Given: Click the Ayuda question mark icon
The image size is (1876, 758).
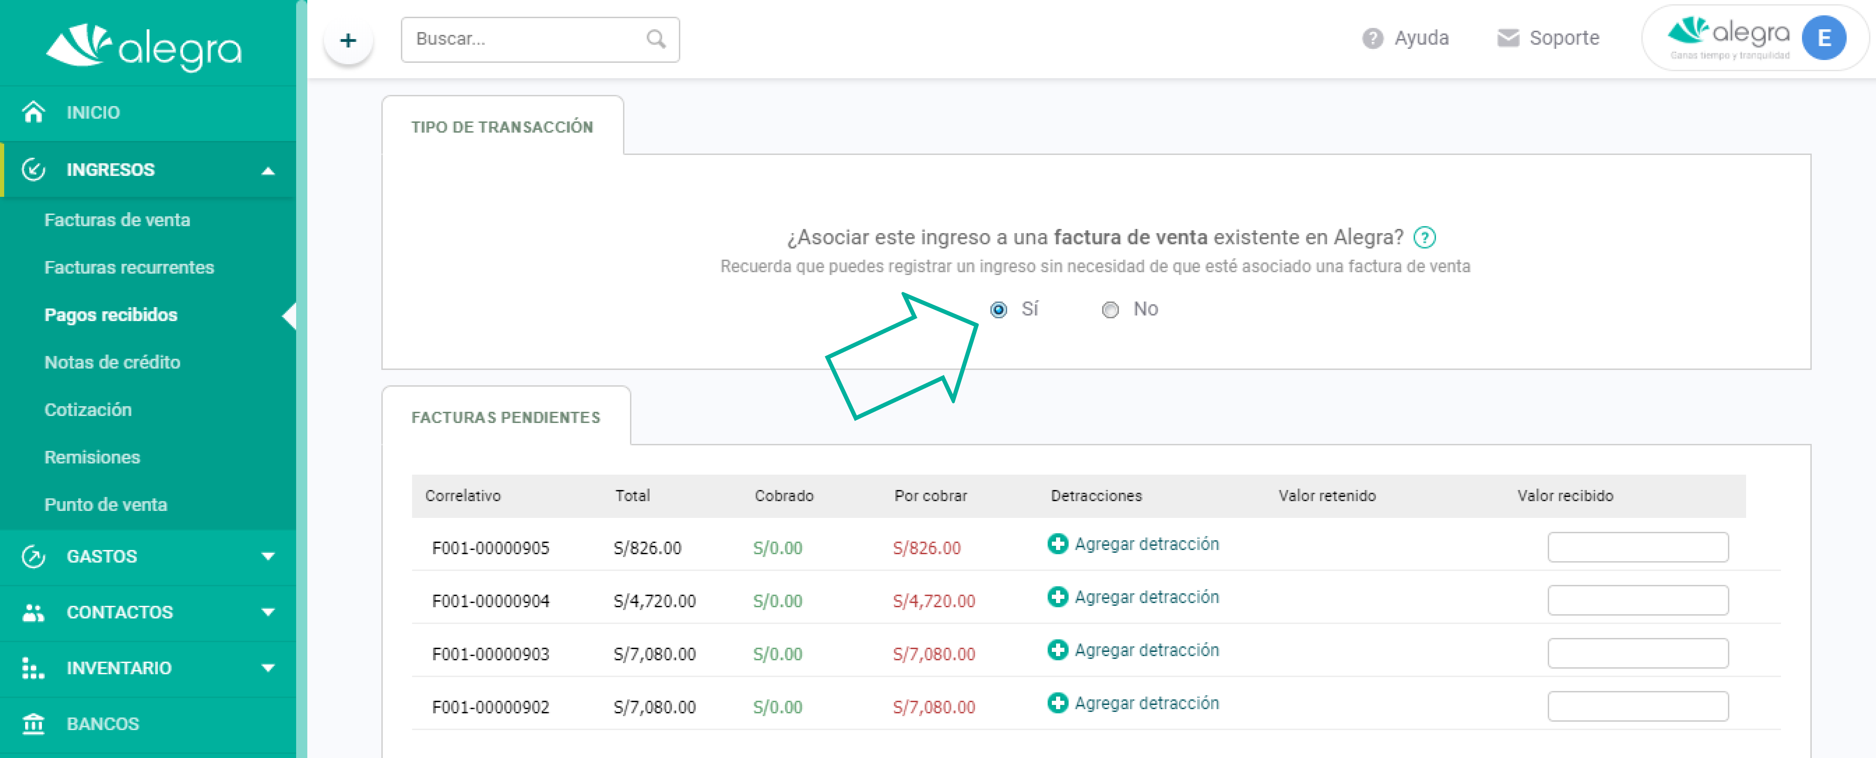Looking at the screenshot, I should [x=1372, y=38].
